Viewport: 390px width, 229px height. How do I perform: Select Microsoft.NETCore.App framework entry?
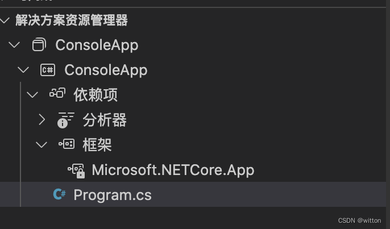(173, 170)
